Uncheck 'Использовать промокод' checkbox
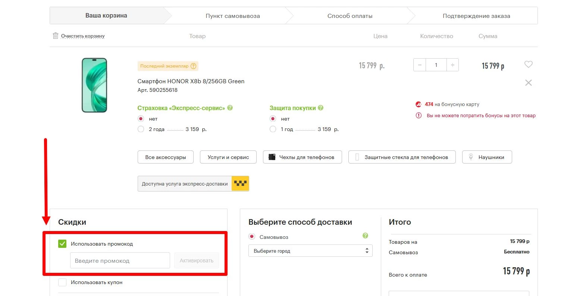 pos(62,244)
